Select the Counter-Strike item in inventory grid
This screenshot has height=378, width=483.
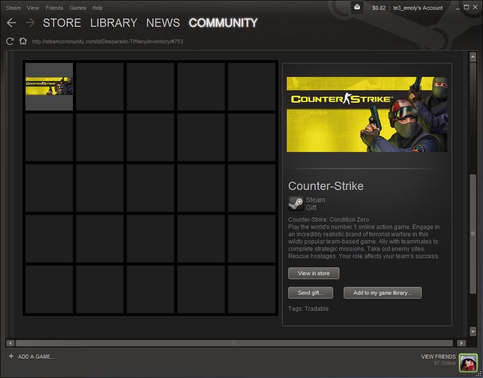[49, 87]
